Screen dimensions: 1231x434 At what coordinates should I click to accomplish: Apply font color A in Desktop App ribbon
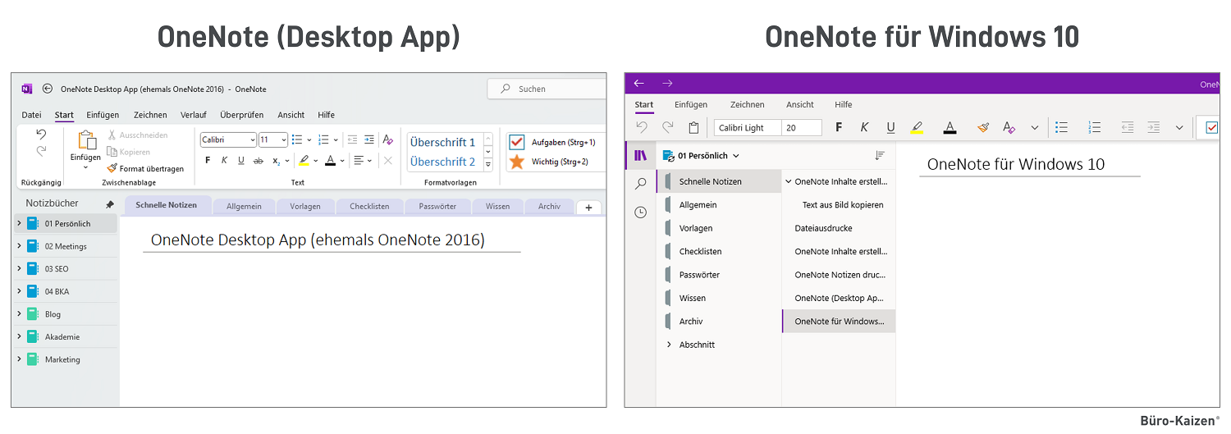(x=330, y=161)
